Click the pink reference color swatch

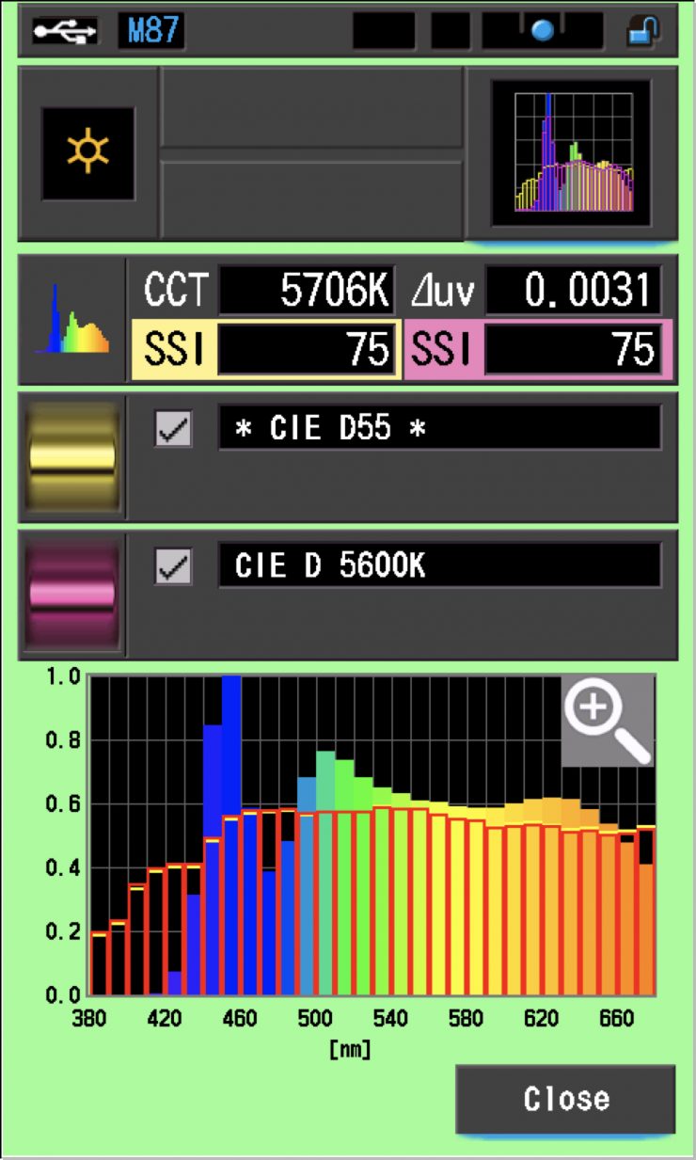pos(73,595)
